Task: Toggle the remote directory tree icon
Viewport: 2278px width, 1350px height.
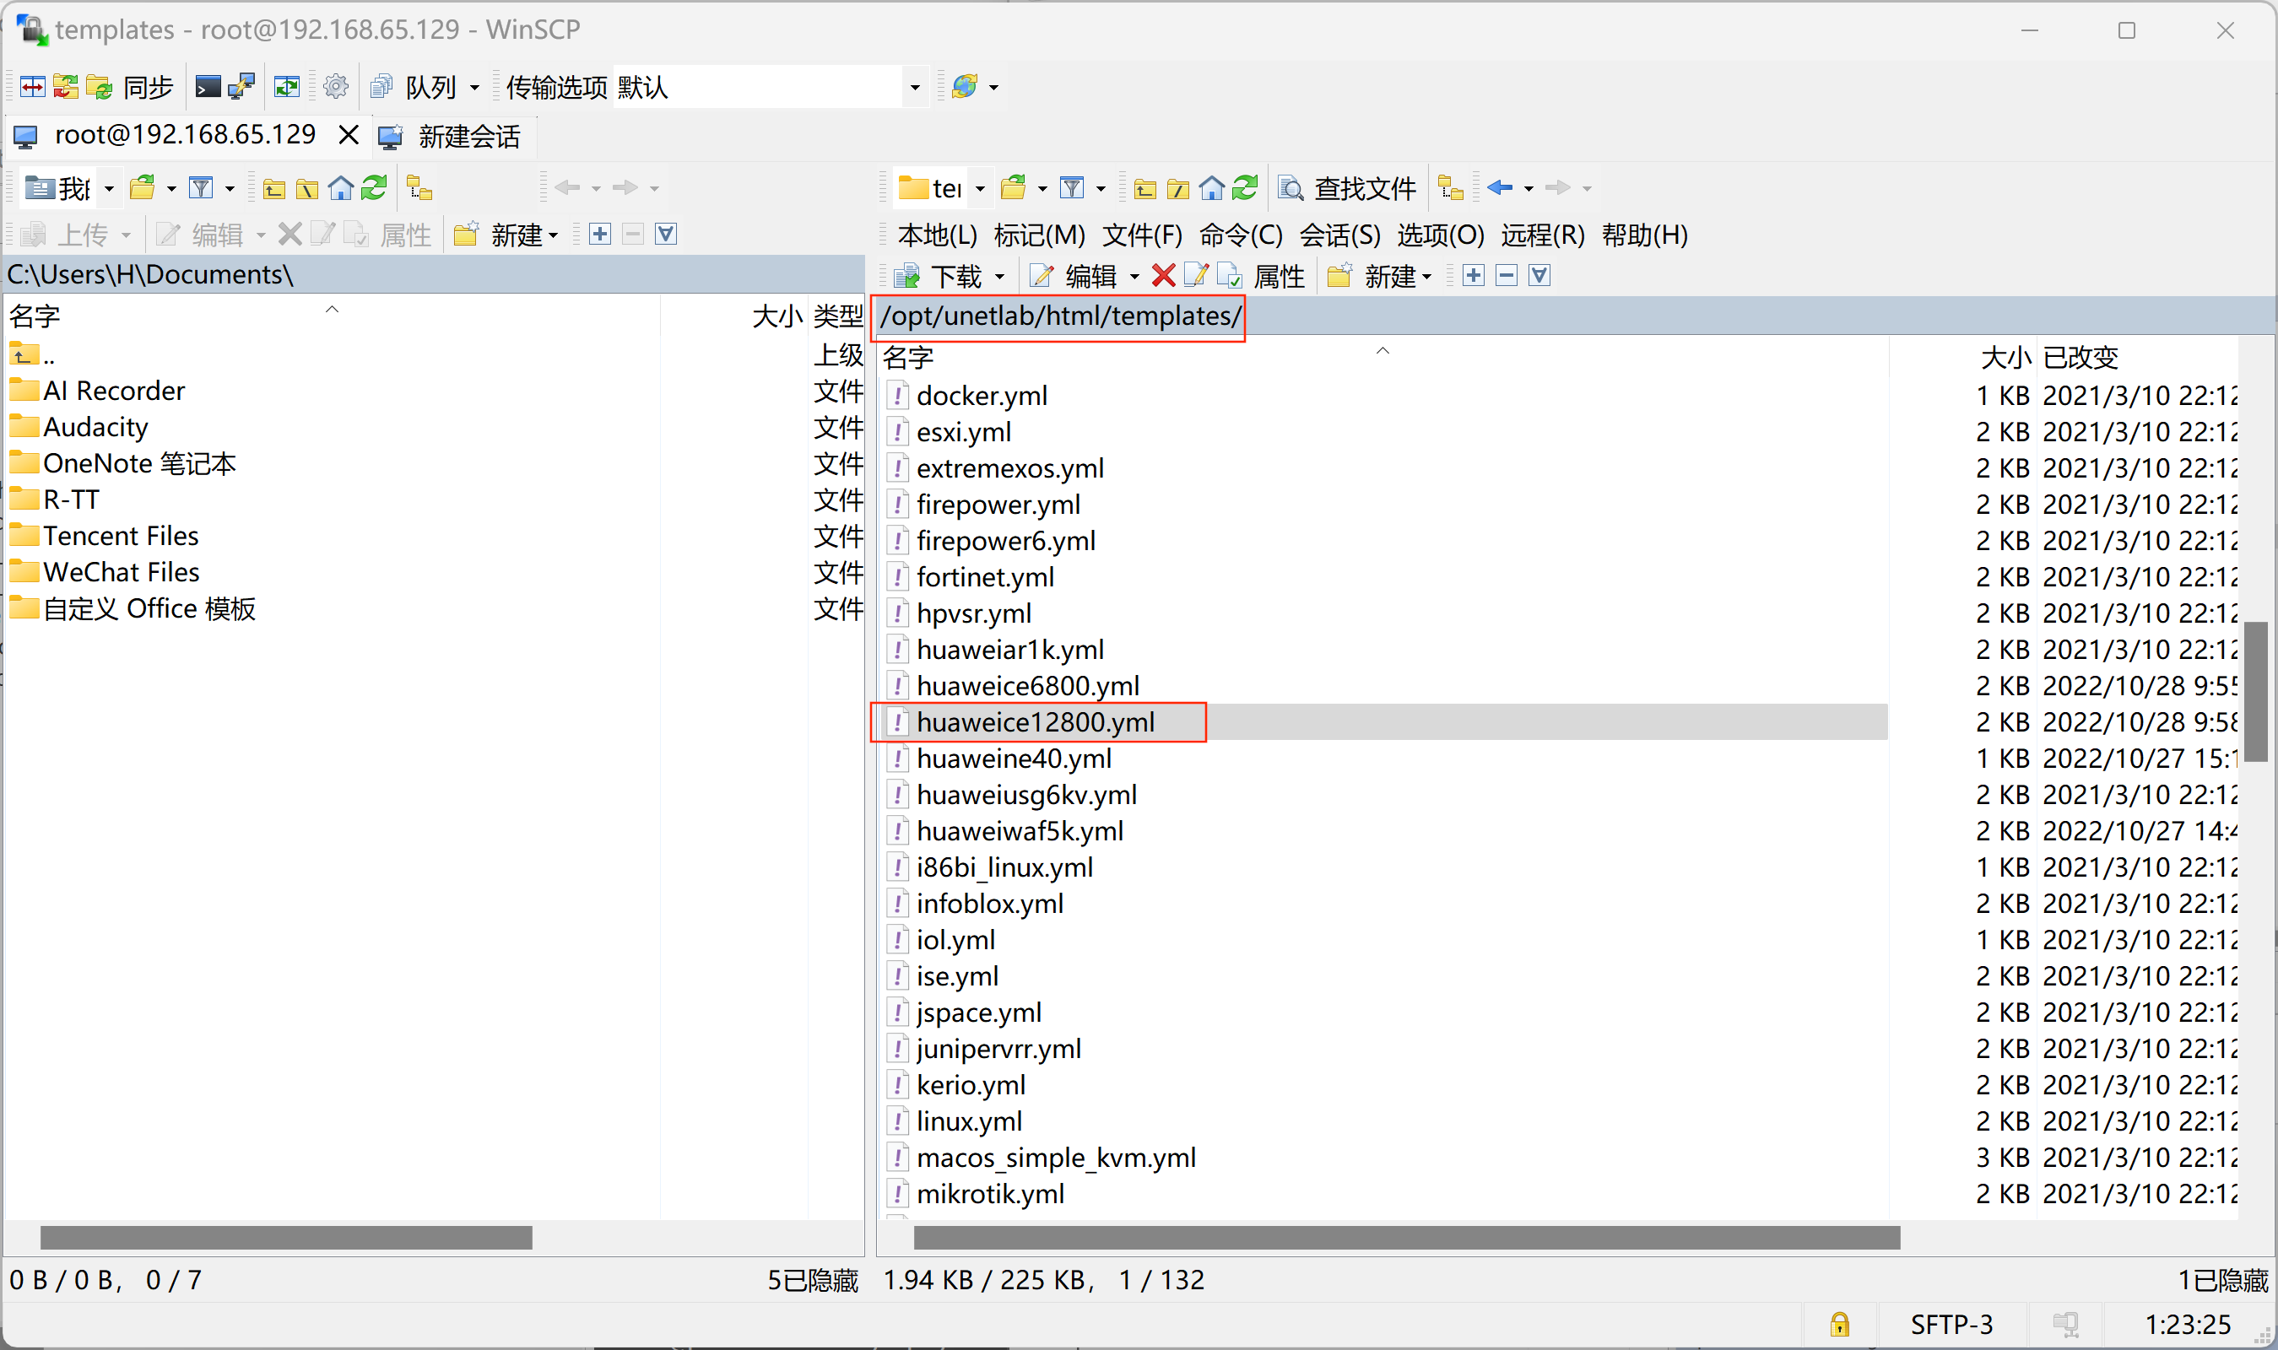Action: click(1451, 188)
